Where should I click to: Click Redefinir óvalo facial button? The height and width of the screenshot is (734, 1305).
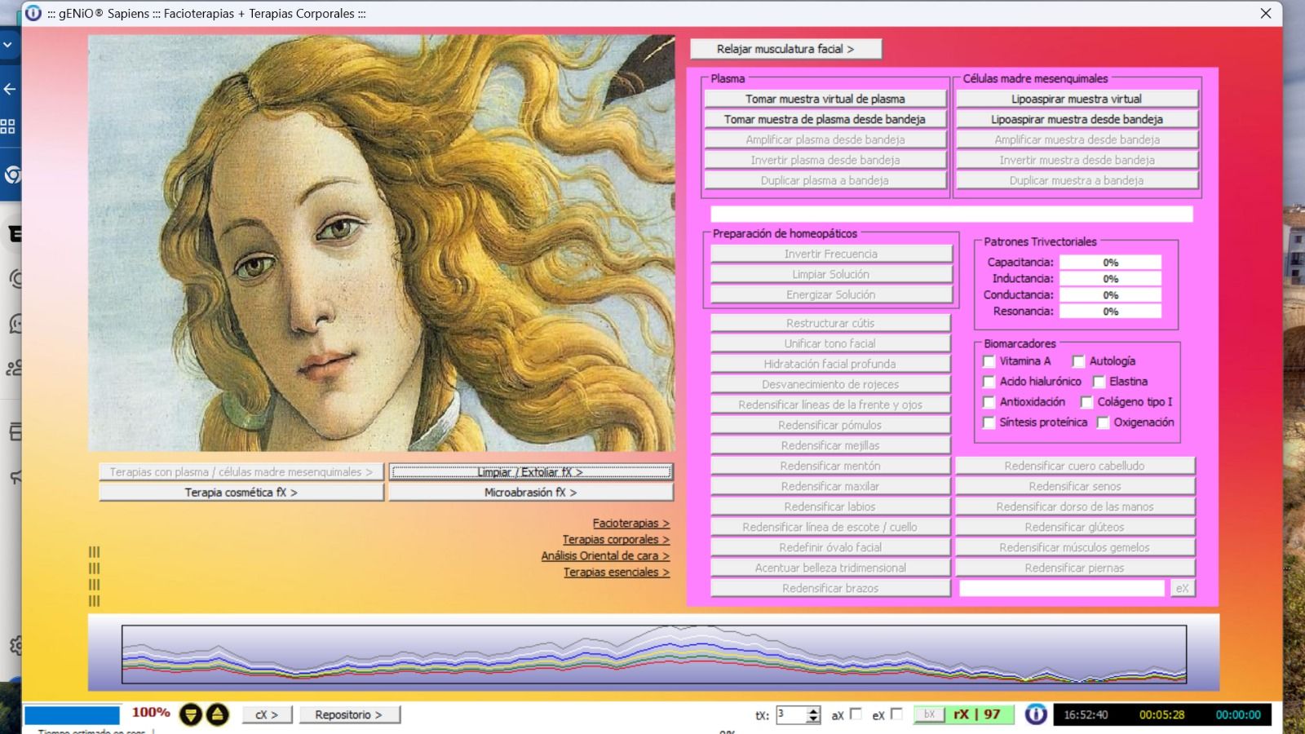pyautogui.click(x=830, y=547)
